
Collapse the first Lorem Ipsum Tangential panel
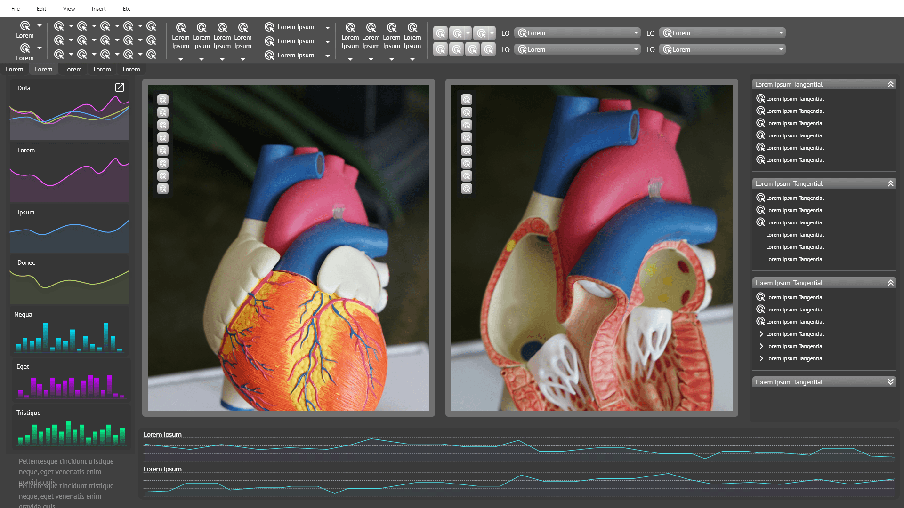(x=890, y=84)
